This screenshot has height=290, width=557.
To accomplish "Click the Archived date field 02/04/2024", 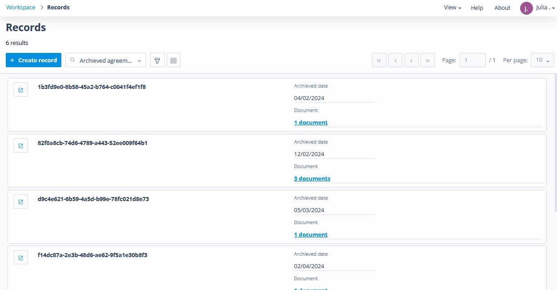I will (334, 266).
